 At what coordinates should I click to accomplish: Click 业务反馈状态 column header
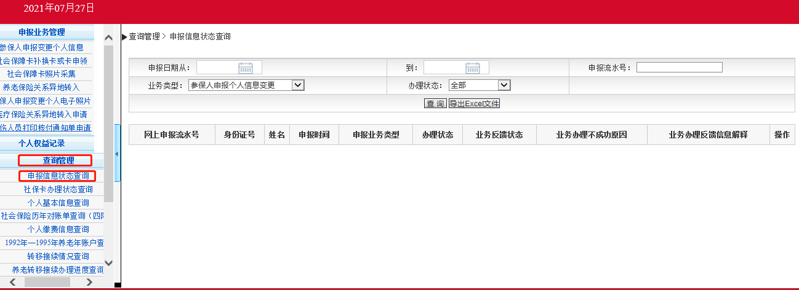click(499, 135)
